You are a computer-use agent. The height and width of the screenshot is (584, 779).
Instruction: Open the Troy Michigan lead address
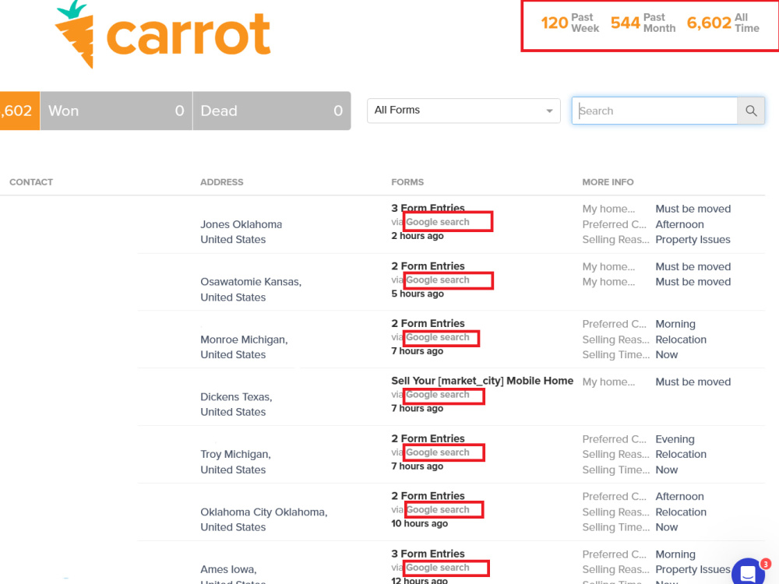[x=235, y=462]
